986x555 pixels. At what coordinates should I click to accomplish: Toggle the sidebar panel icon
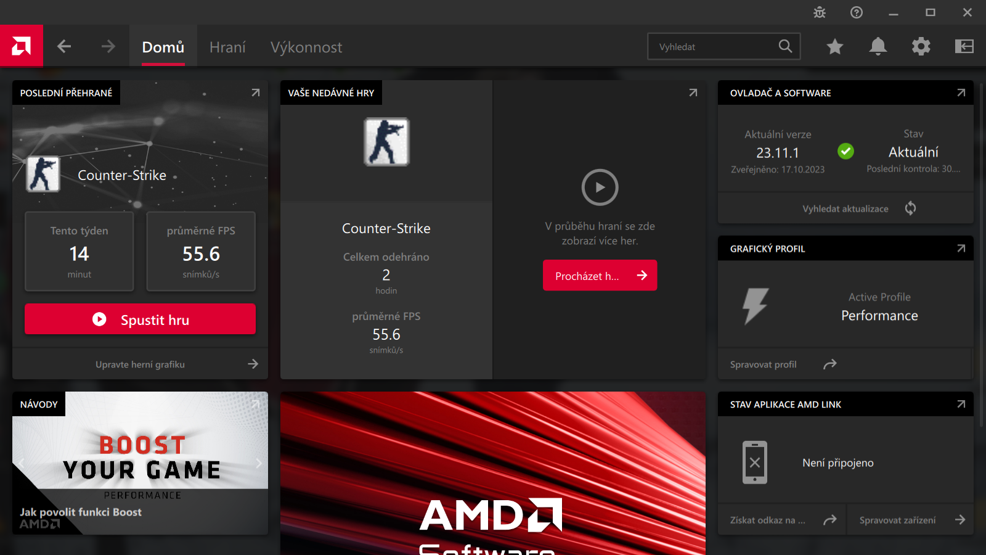tap(964, 46)
